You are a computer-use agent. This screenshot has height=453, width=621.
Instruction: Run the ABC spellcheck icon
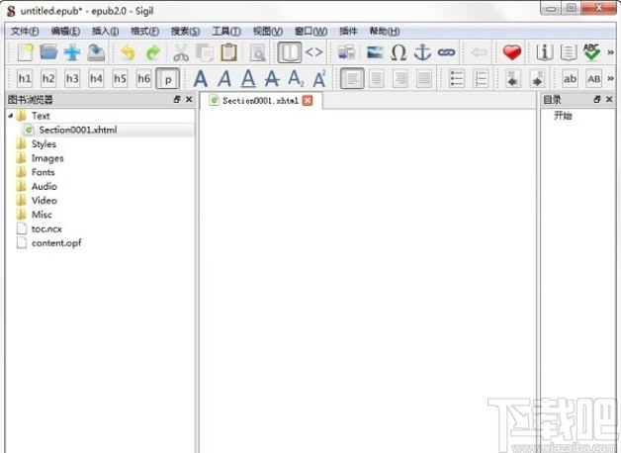tap(591, 52)
